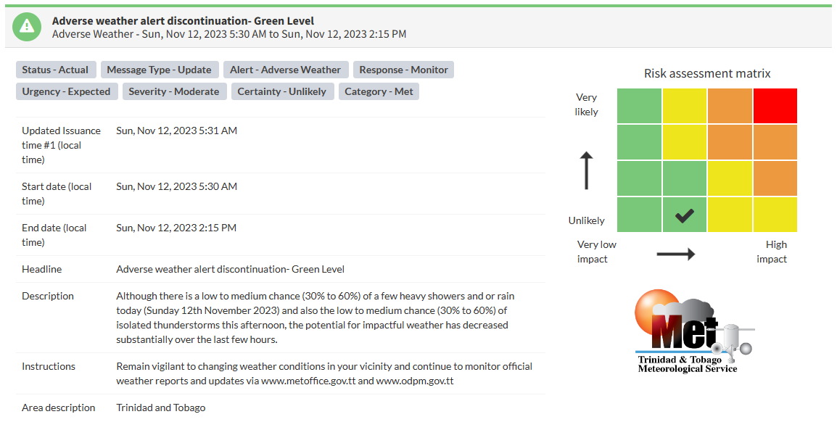Click the 'Description' row label
Viewport: 837px width, 422px height.
[48, 296]
